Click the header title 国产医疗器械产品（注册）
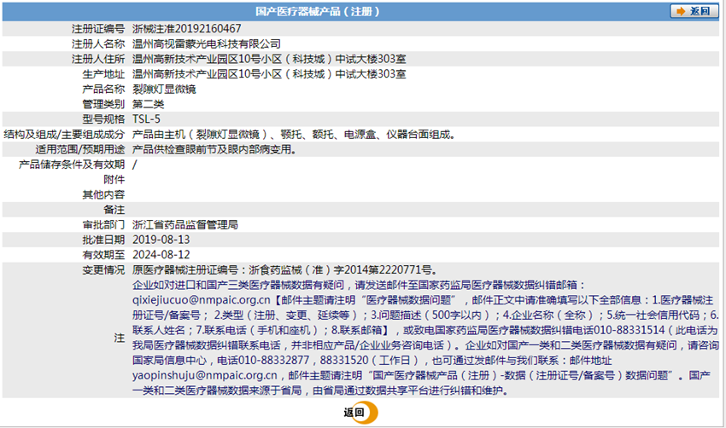Screen dimensions: 726x428 pyautogui.click(x=318, y=12)
